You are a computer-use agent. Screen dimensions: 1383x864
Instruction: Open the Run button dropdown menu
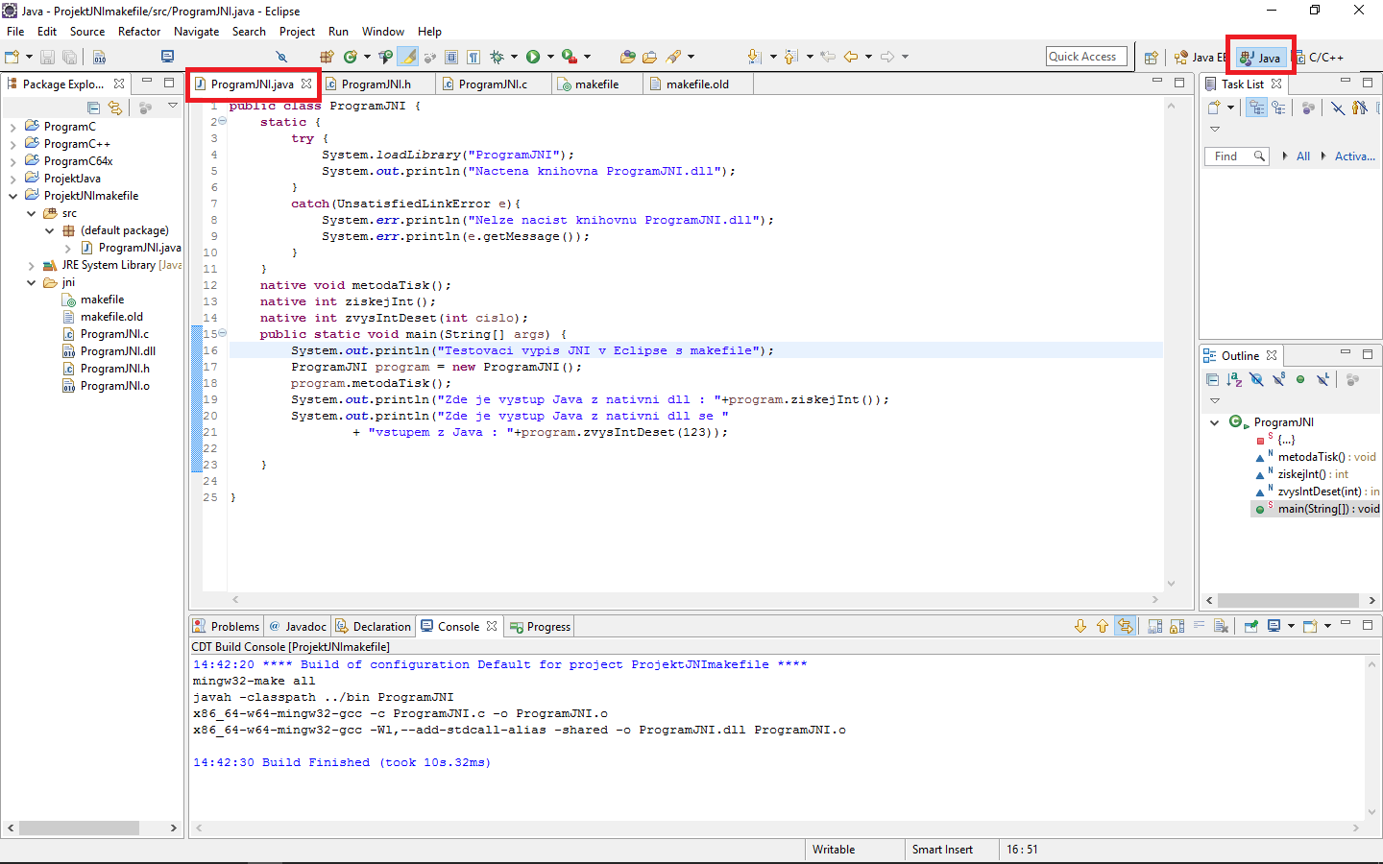550,56
